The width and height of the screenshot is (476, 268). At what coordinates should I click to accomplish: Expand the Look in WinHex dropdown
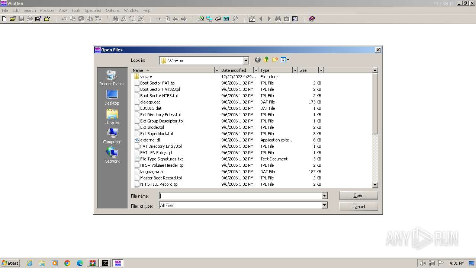click(246, 60)
